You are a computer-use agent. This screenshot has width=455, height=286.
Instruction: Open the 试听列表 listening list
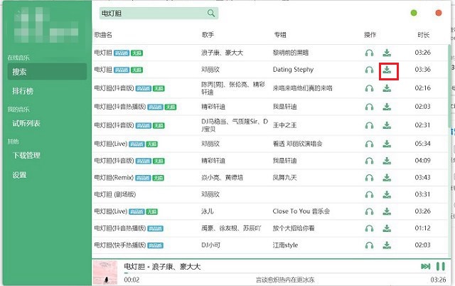tap(26, 123)
